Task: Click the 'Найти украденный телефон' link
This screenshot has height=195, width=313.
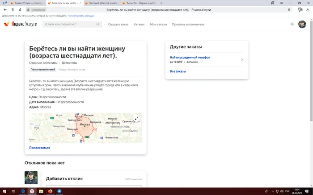Action: [x=190, y=57]
